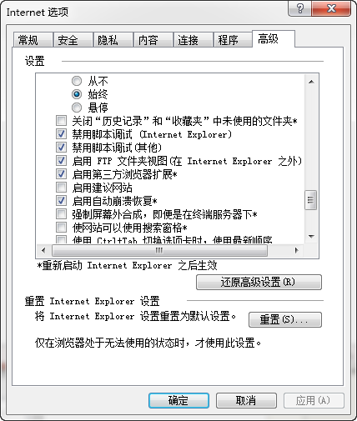Click the 重置(S)... button
This screenshot has height=421, width=357.
click(x=285, y=319)
